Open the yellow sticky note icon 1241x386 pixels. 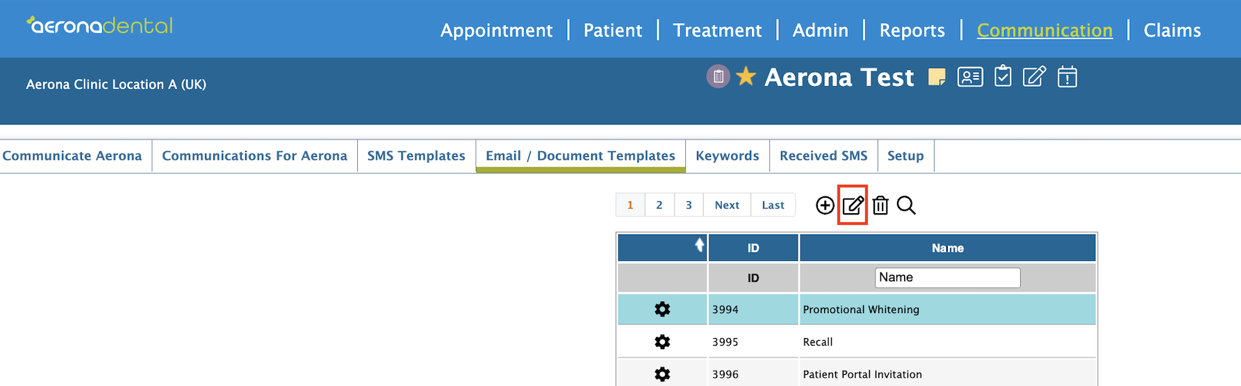[937, 76]
